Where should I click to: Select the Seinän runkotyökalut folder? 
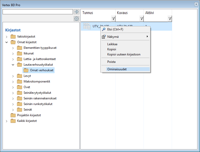tap(38, 104)
